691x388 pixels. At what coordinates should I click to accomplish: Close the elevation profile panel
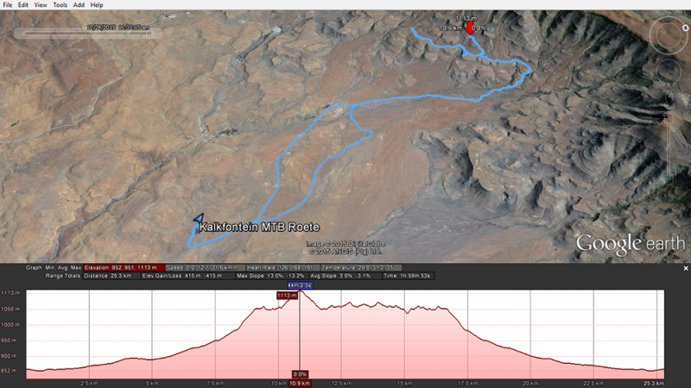pos(686,268)
